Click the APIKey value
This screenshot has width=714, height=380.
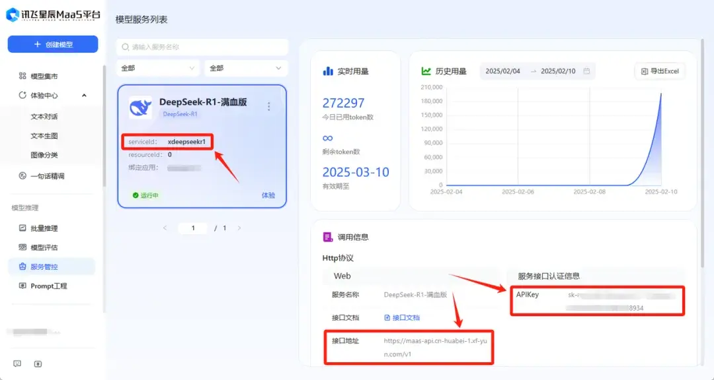pos(621,301)
